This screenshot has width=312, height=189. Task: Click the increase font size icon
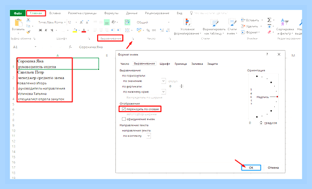[82, 22]
